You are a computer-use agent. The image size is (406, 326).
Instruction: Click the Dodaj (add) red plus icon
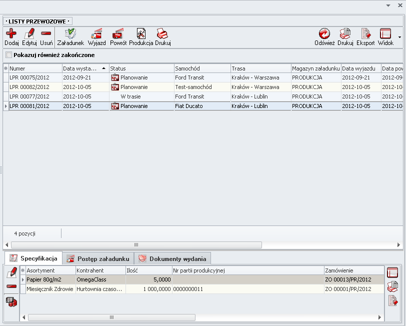coord(11,34)
